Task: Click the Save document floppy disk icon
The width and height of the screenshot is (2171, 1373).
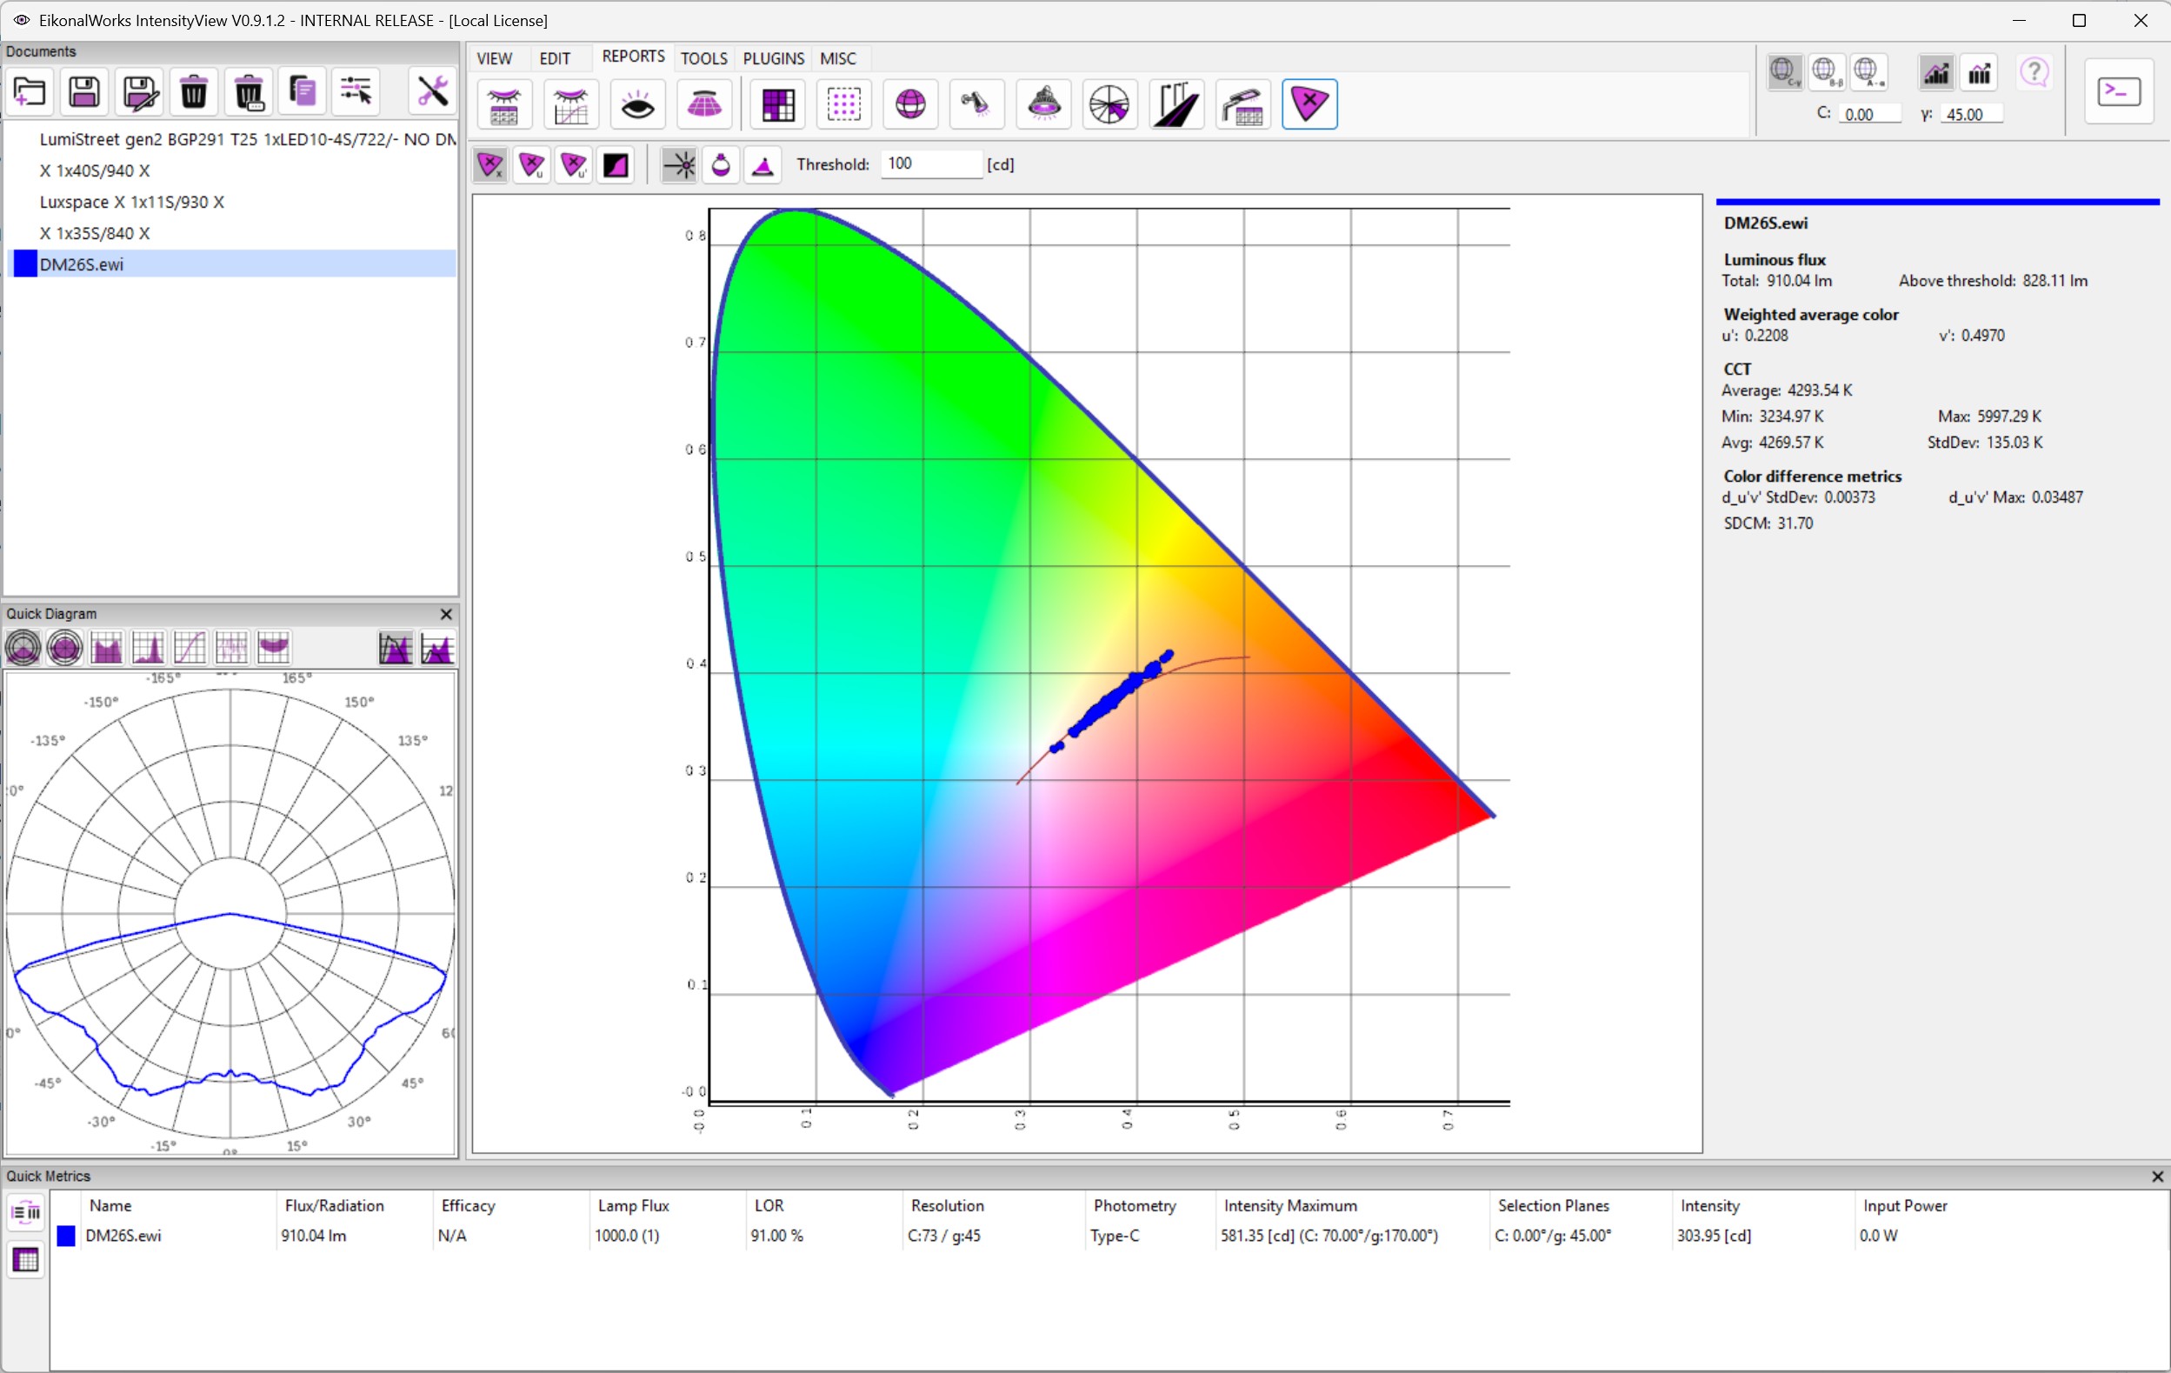Action: [84, 92]
